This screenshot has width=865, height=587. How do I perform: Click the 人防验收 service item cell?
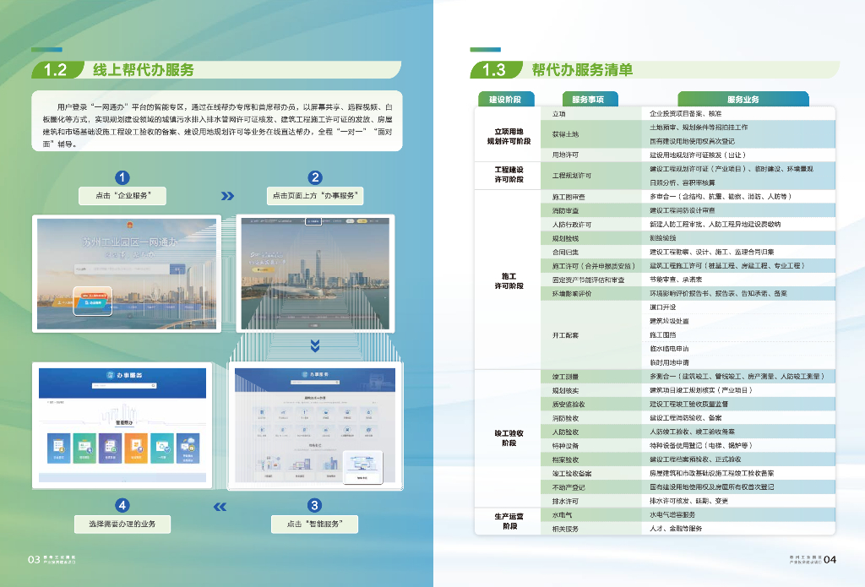pyautogui.click(x=591, y=432)
